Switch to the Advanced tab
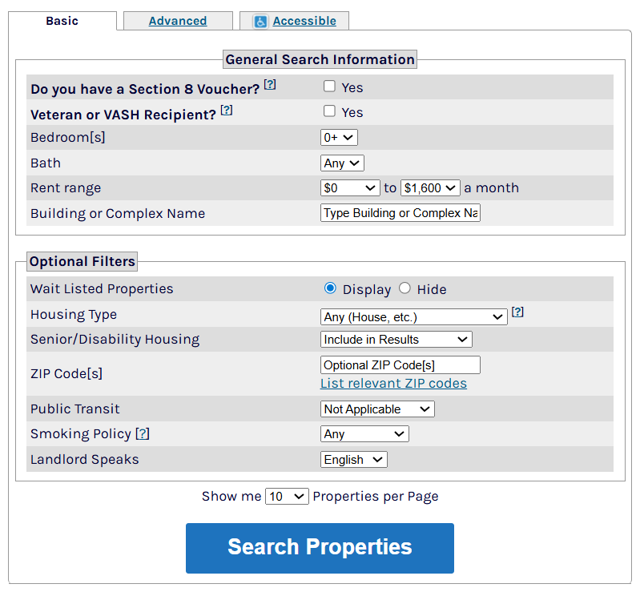The width and height of the screenshot is (644, 592). 177,21
